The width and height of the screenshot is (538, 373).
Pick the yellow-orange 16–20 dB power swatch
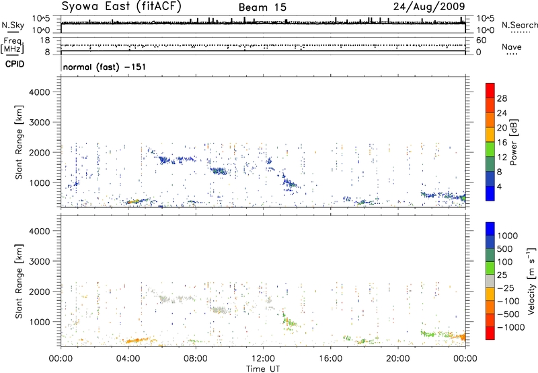(x=490, y=135)
